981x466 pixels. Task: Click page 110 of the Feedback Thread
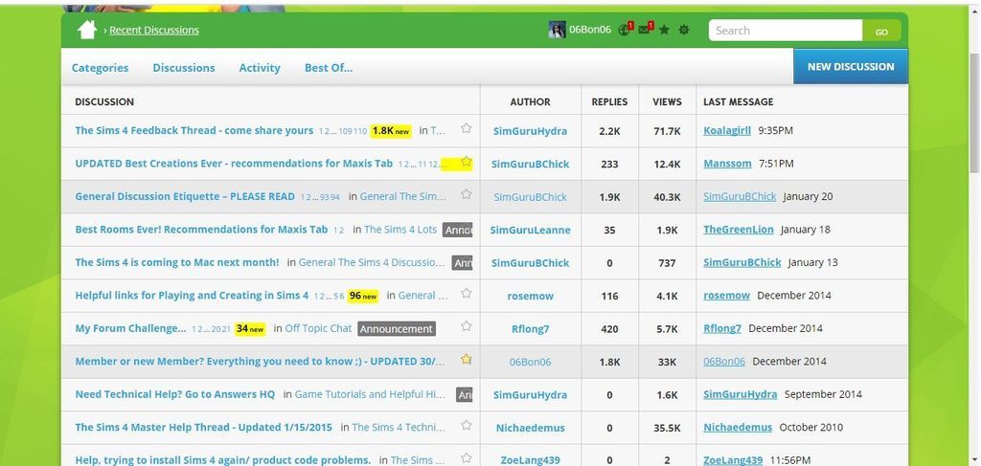(x=361, y=131)
